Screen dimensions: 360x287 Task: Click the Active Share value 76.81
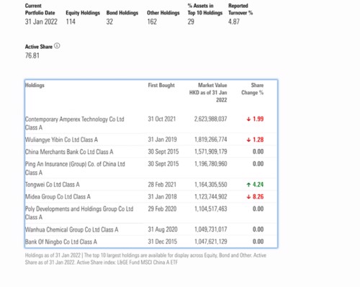(x=32, y=55)
